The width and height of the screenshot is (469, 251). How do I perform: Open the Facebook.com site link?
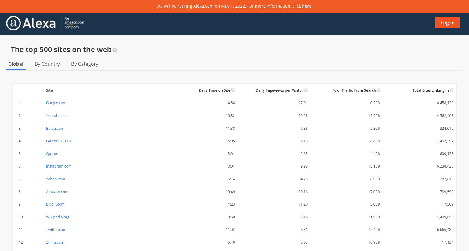tap(58, 141)
